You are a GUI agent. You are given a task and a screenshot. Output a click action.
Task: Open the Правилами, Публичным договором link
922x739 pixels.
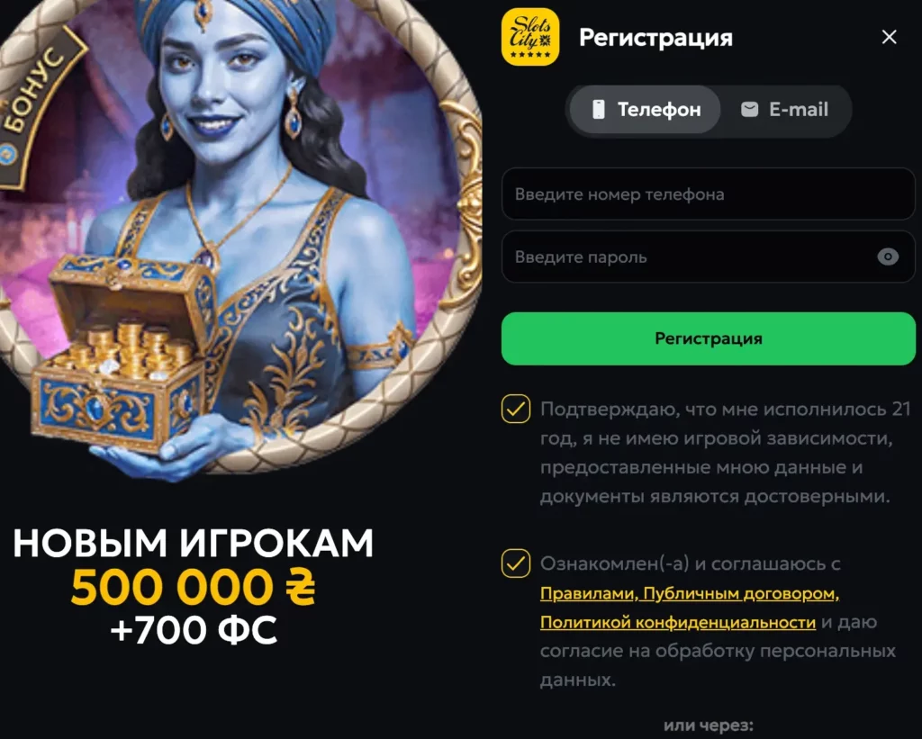tap(690, 593)
